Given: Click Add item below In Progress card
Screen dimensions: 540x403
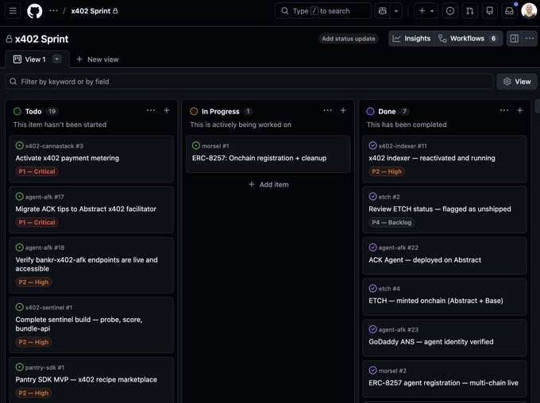Looking at the screenshot, I should (x=268, y=185).
